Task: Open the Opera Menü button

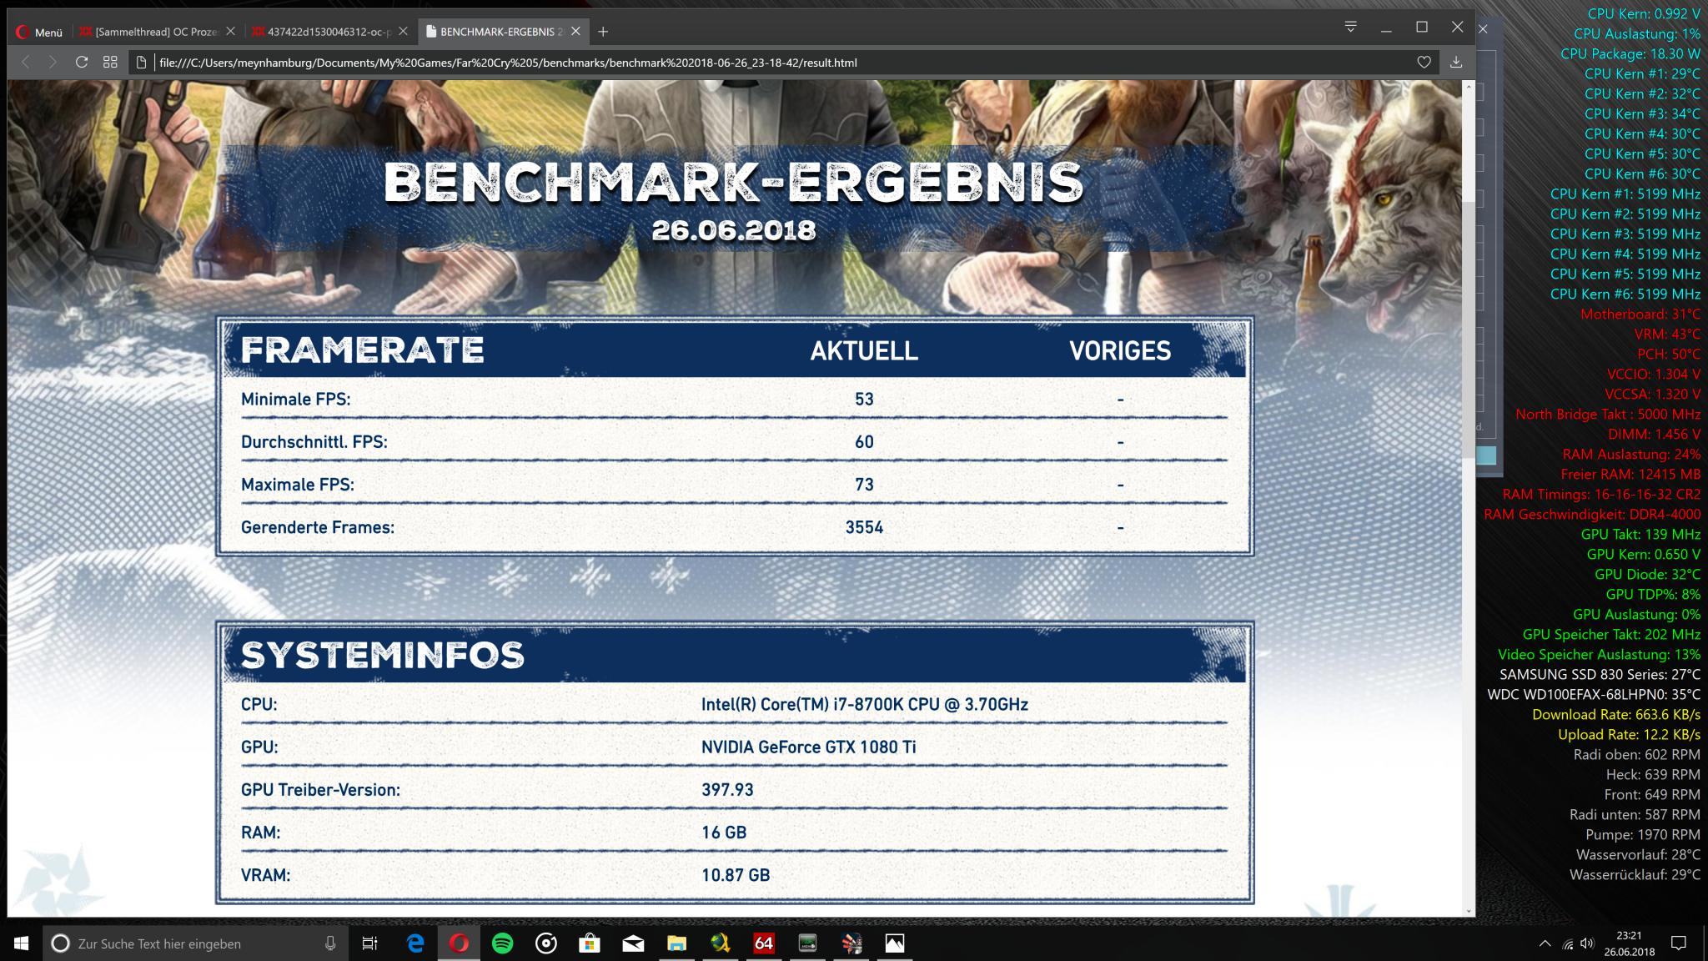Action: point(38,32)
